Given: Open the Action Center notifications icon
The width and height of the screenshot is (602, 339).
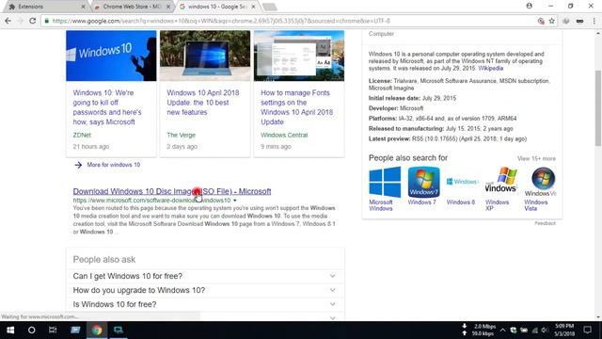Looking at the screenshot, I should [587, 331].
